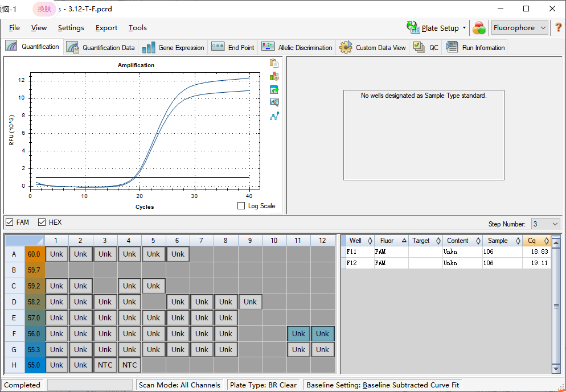This screenshot has height=392, width=566.
Task: Click the End Point tab icon
Action: coord(218,47)
